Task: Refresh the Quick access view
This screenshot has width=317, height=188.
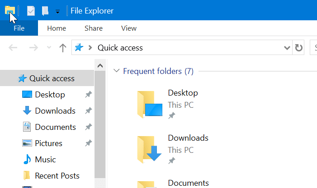Action: (298, 48)
